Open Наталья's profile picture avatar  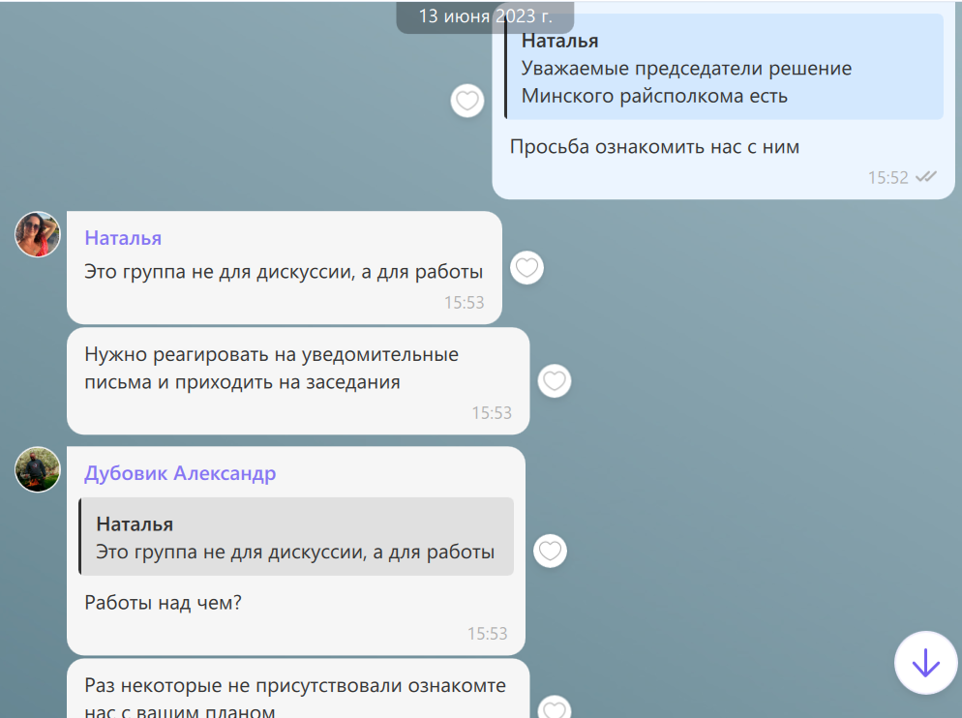(38, 234)
